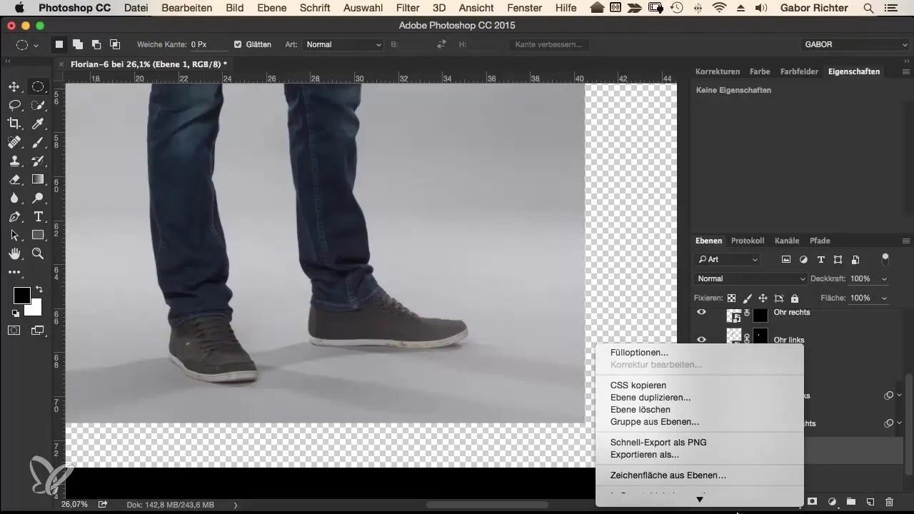Select the Brush tool
This screenshot has width=914, height=514.
click(x=38, y=143)
